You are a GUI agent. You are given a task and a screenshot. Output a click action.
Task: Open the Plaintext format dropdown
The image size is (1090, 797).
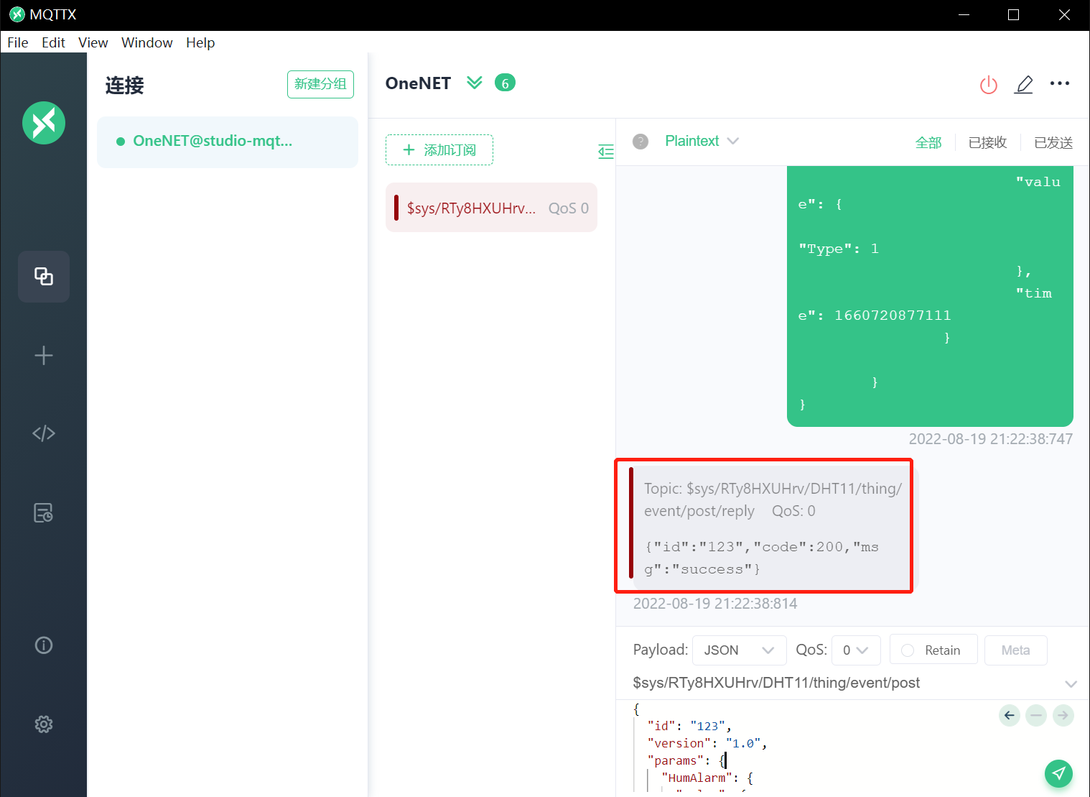tap(702, 141)
